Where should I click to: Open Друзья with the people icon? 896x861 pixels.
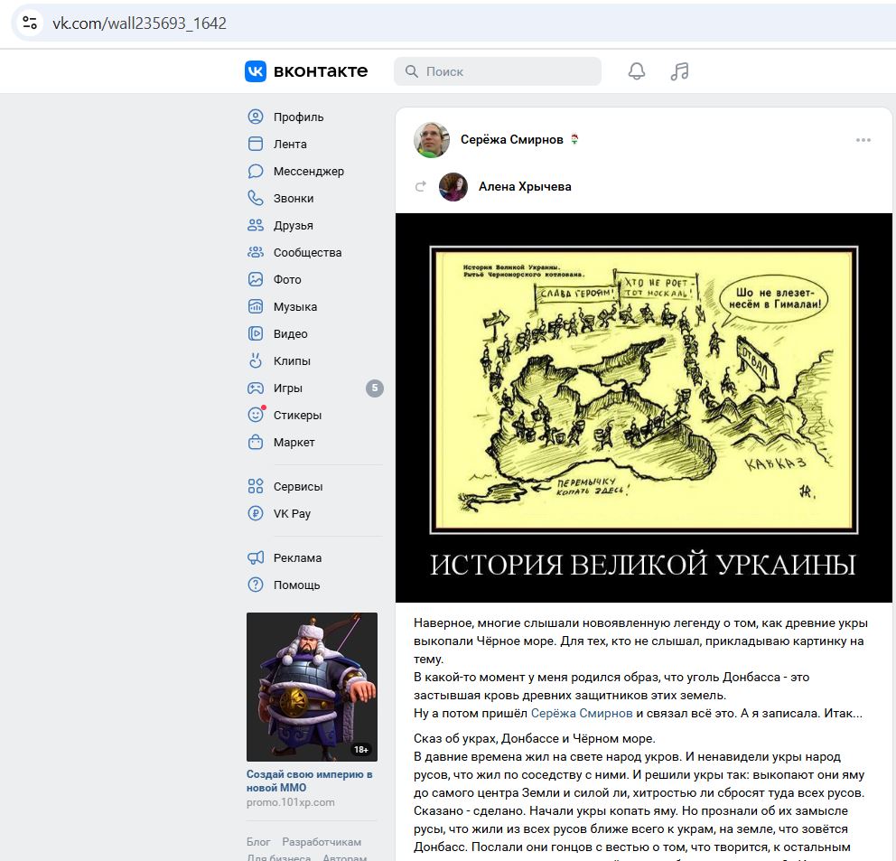(x=256, y=225)
